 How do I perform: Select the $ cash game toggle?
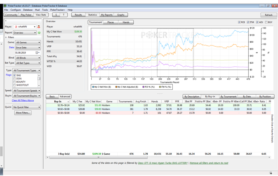point(56,15)
